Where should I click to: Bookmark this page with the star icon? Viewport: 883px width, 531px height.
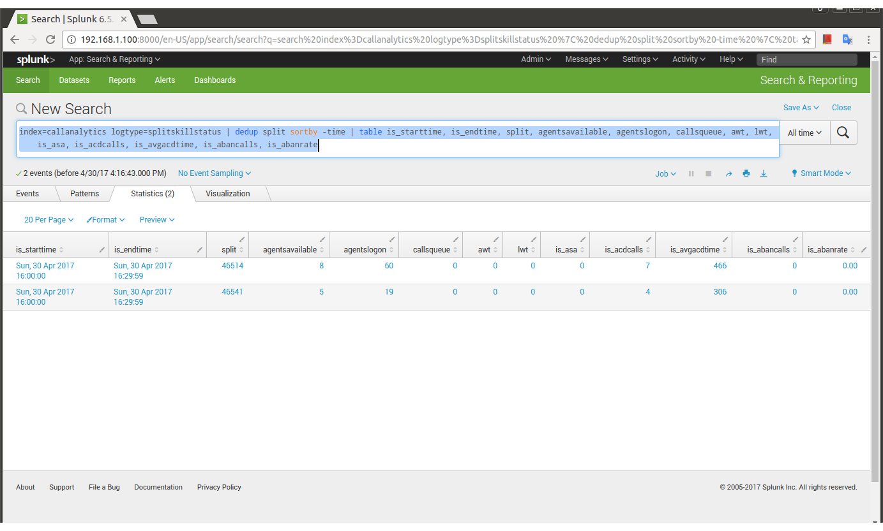coord(806,40)
